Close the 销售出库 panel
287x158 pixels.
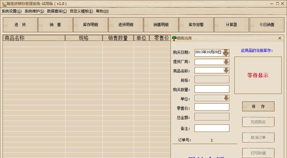tap(280, 38)
